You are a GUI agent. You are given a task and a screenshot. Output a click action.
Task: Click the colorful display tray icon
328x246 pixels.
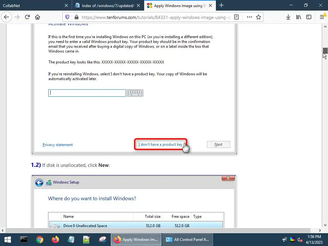292,240
